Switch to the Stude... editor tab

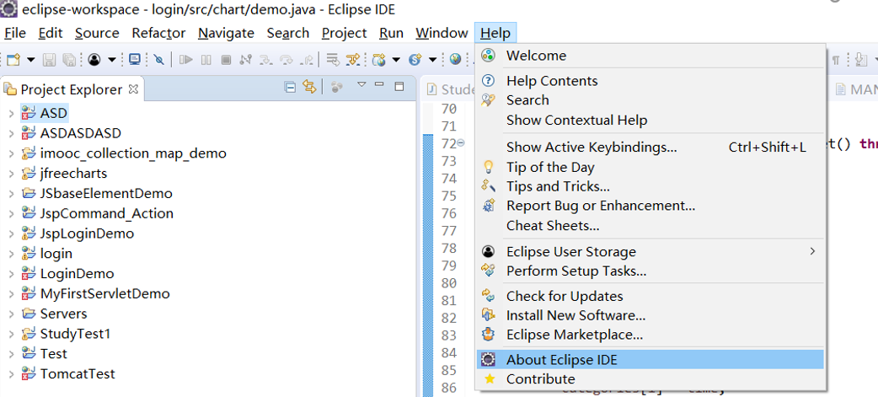tap(451, 89)
